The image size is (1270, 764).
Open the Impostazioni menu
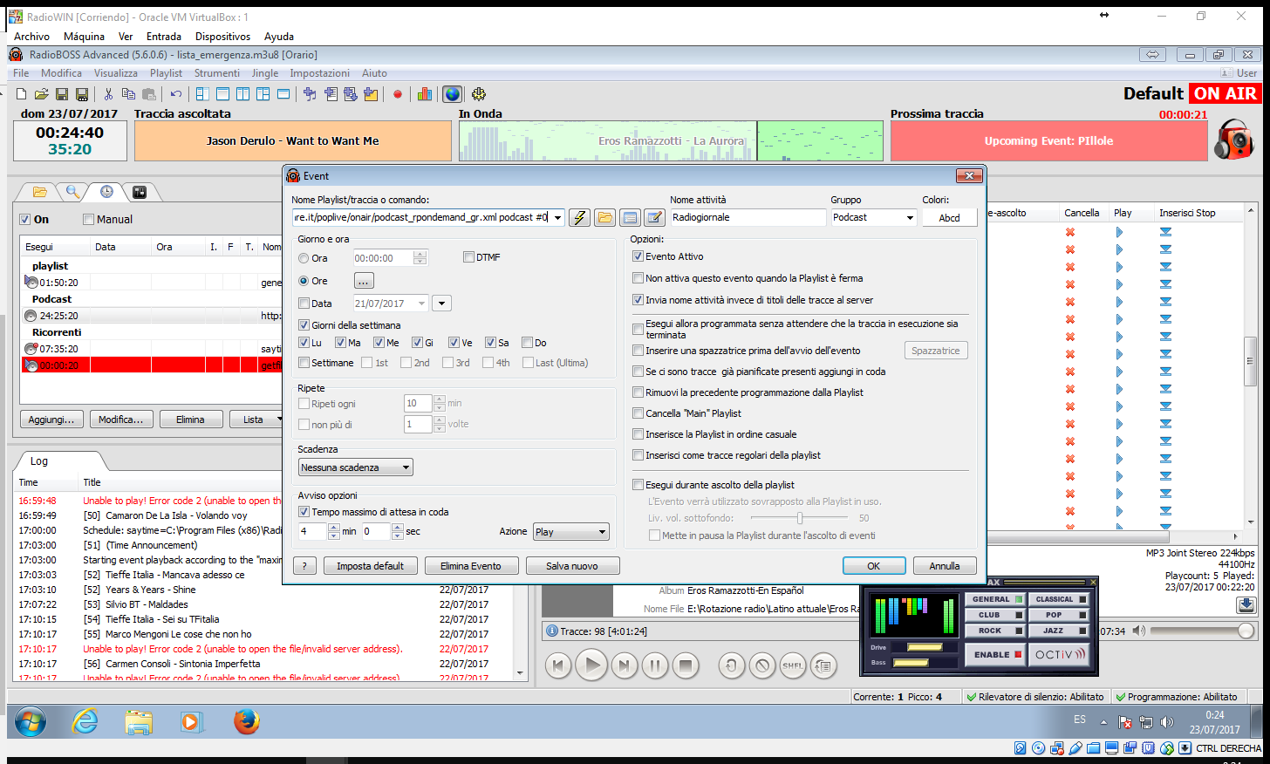tap(319, 73)
